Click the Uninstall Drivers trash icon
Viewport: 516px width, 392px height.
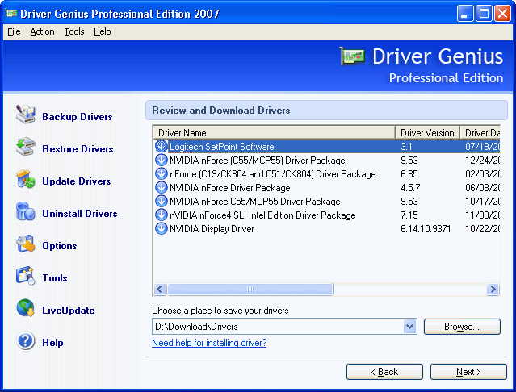(x=26, y=213)
